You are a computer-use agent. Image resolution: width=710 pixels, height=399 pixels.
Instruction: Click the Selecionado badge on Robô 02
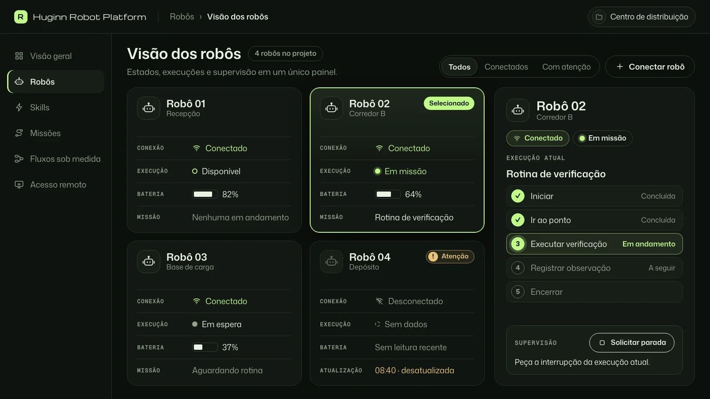click(449, 103)
